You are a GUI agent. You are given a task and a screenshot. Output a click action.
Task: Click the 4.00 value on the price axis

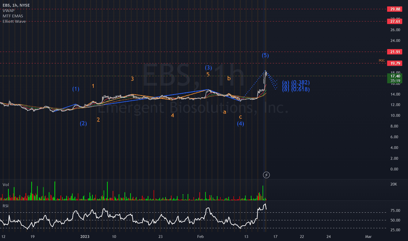coord(394,148)
